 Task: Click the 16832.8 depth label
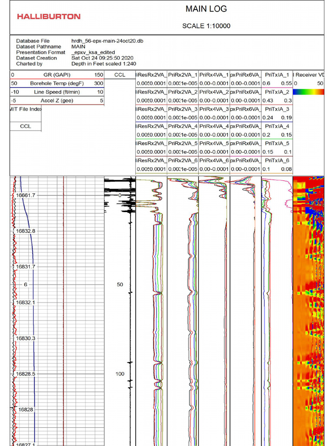pyautogui.click(x=26, y=231)
